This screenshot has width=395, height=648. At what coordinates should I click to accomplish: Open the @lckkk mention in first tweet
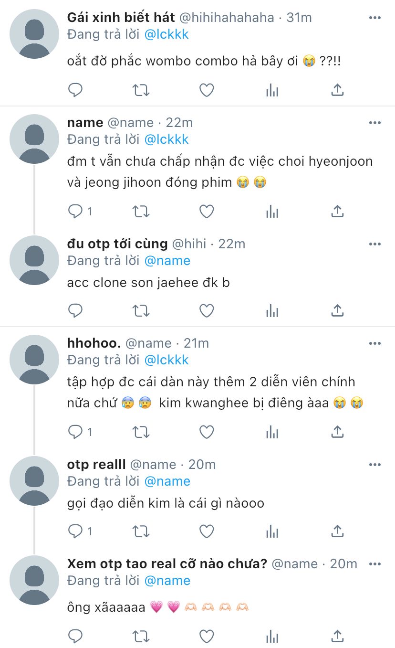(x=166, y=34)
